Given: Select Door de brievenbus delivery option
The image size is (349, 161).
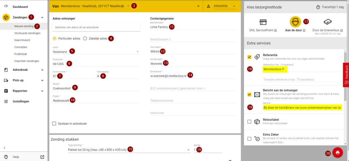Looking at the screenshot, I should tap(328, 22).
